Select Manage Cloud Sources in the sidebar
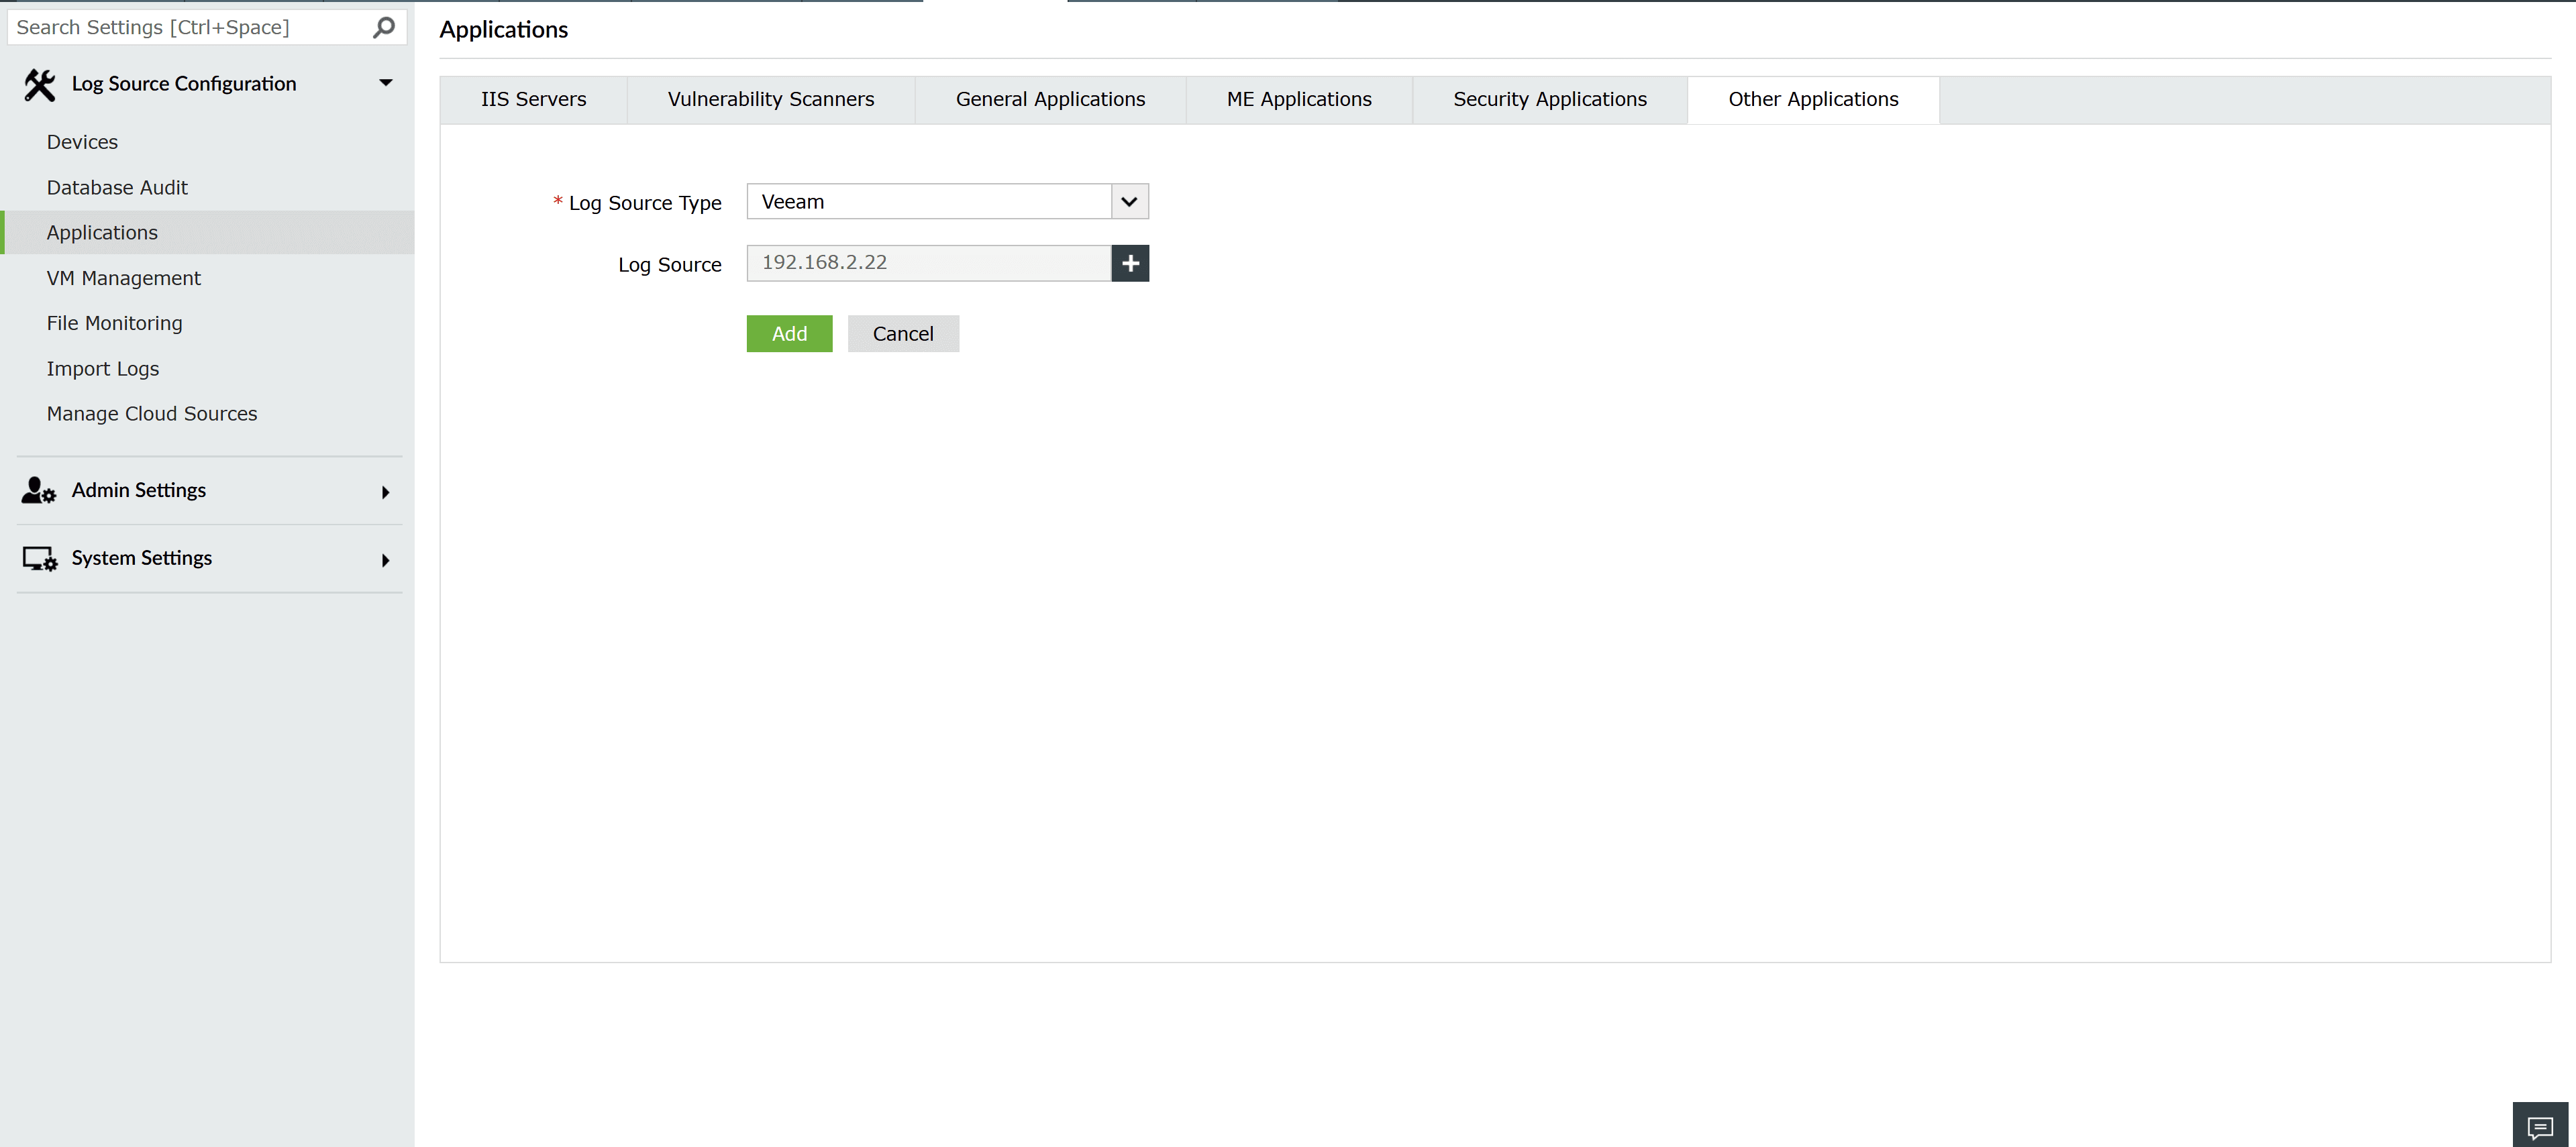The width and height of the screenshot is (2576, 1147). [x=152, y=413]
